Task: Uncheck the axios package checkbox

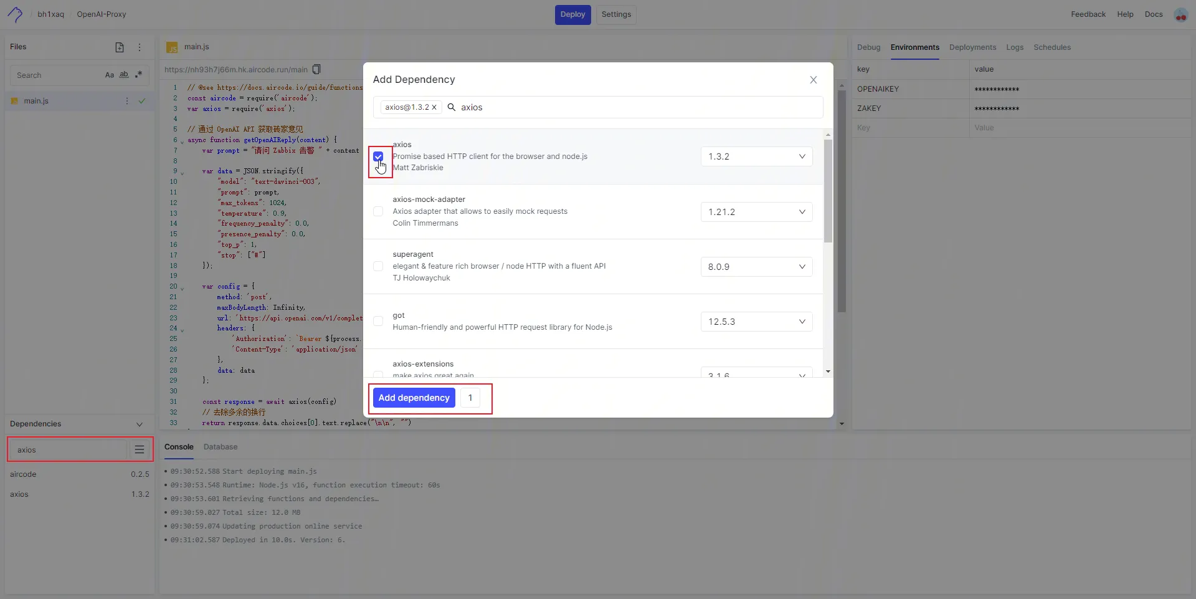Action: click(378, 156)
